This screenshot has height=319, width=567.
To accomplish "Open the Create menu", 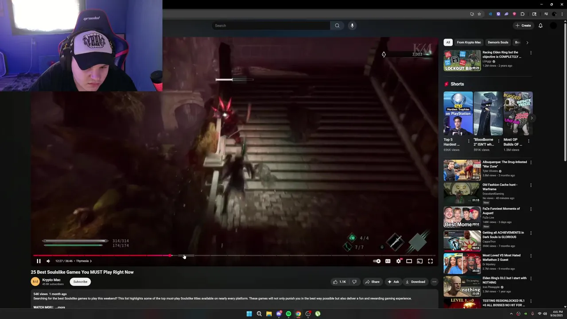I will tap(523, 26).
